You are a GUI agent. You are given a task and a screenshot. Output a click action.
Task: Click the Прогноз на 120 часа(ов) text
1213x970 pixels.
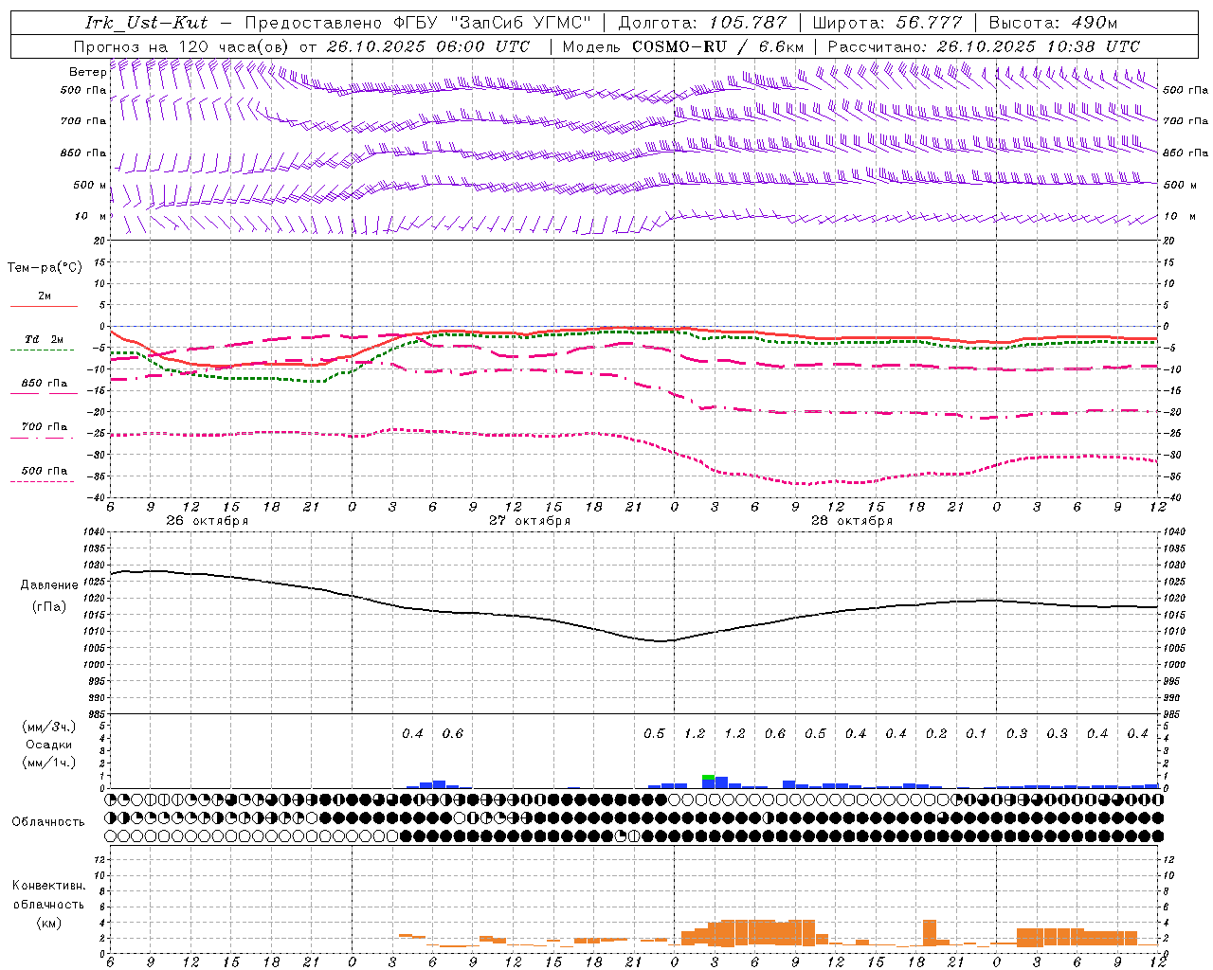(182, 45)
